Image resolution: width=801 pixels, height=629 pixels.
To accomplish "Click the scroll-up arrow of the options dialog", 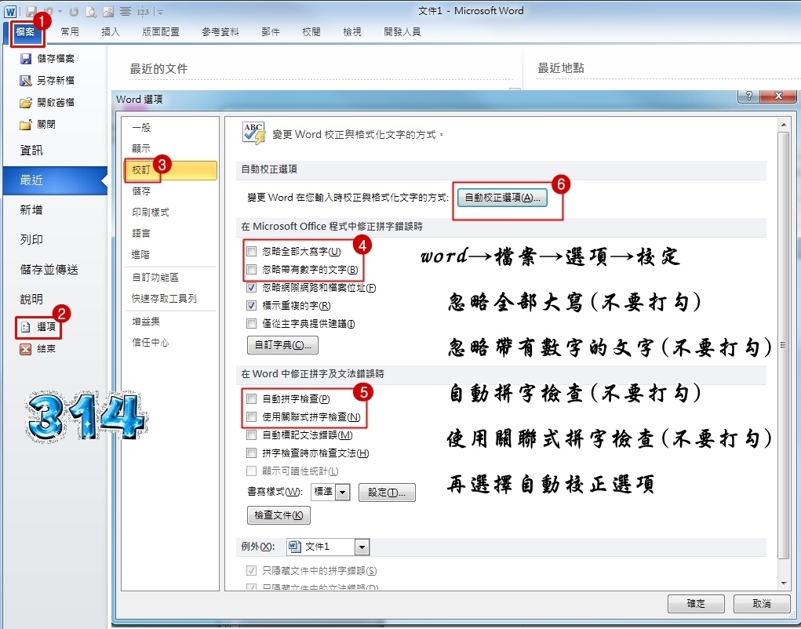I will 783,125.
